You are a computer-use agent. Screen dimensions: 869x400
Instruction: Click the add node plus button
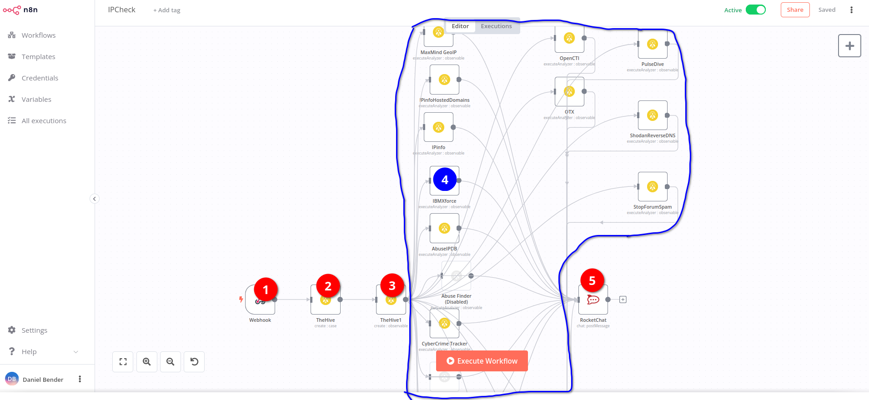pos(849,46)
